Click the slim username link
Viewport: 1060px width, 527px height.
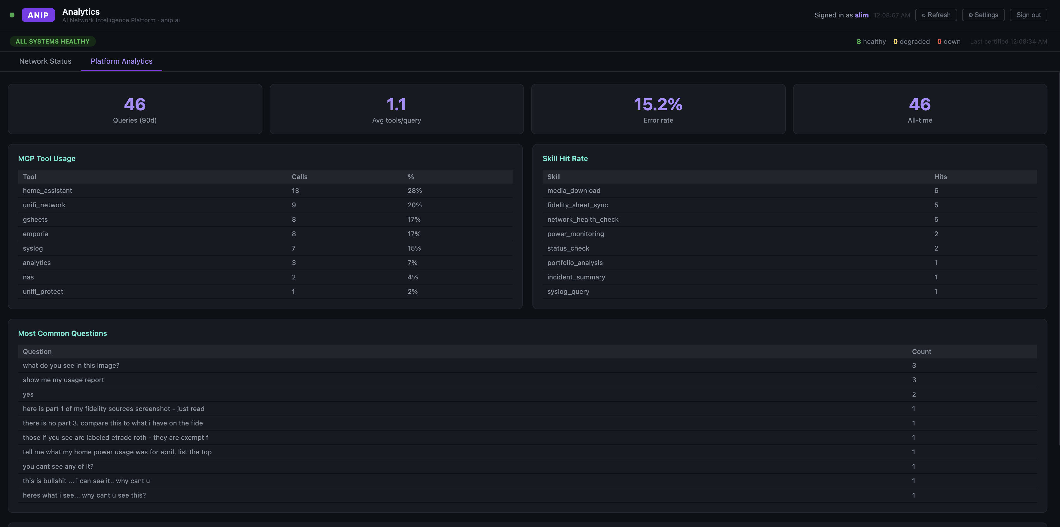click(862, 15)
